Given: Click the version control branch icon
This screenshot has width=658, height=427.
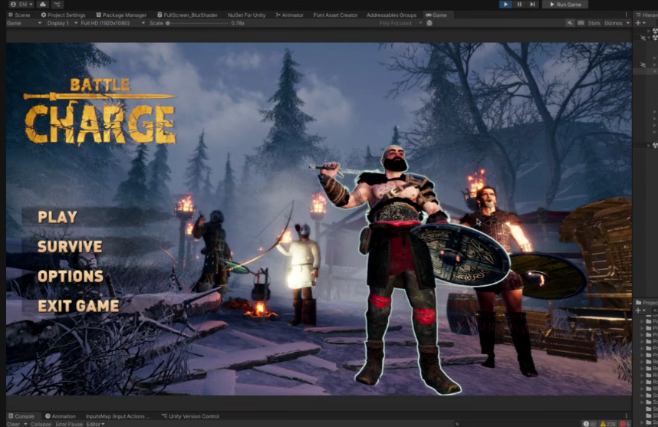Looking at the screenshot, I should [57, 4].
